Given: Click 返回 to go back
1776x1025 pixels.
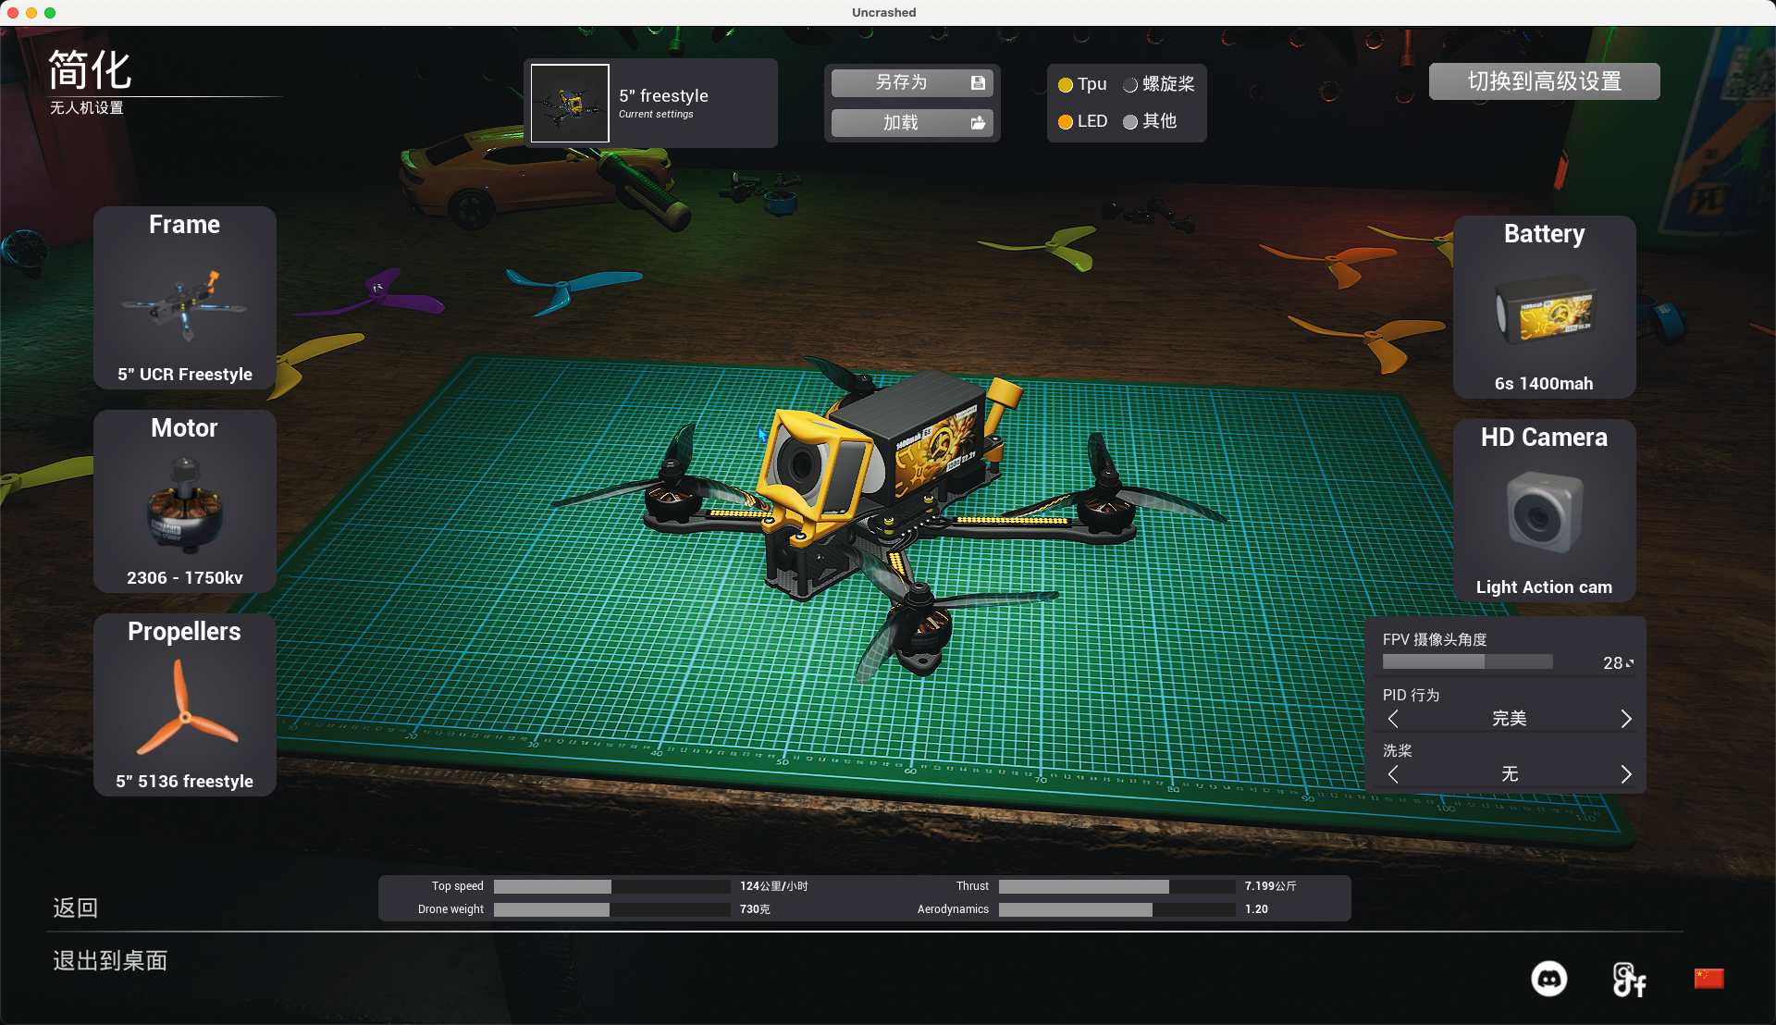Looking at the screenshot, I should pyautogui.click(x=75, y=908).
